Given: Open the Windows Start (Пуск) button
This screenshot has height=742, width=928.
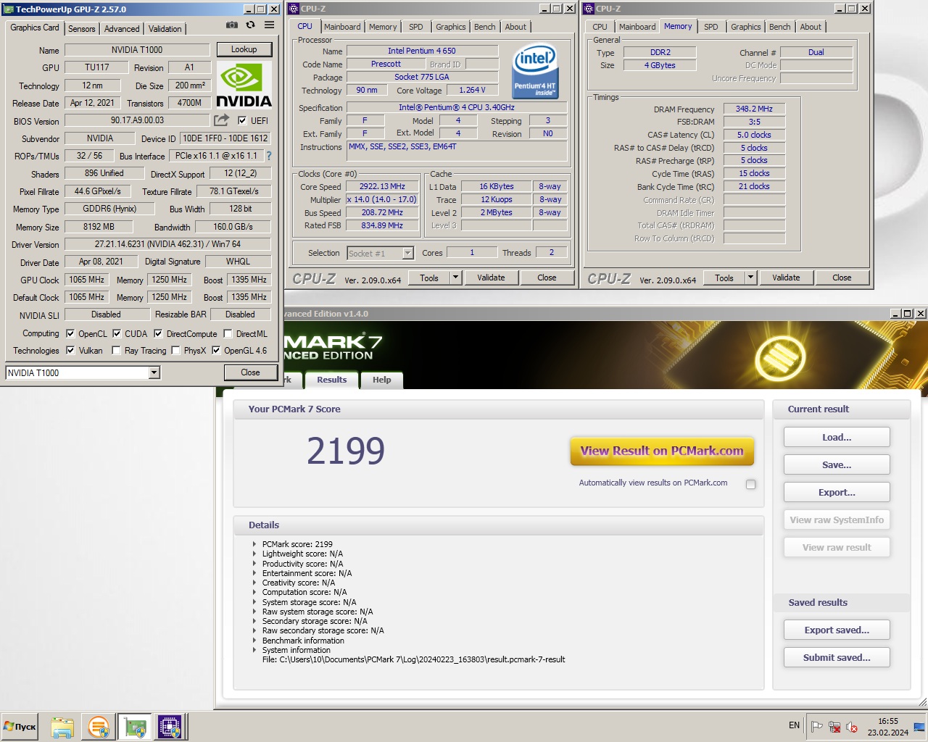Looking at the screenshot, I should tap(20, 727).
